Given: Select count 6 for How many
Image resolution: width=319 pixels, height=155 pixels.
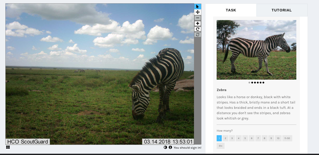Looking at the screenshot, I should click(x=252, y=138).
